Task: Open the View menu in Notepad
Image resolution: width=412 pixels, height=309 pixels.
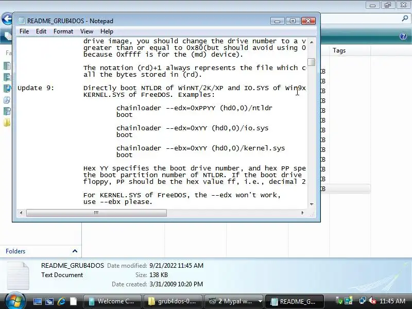Action: coord(87,31)
